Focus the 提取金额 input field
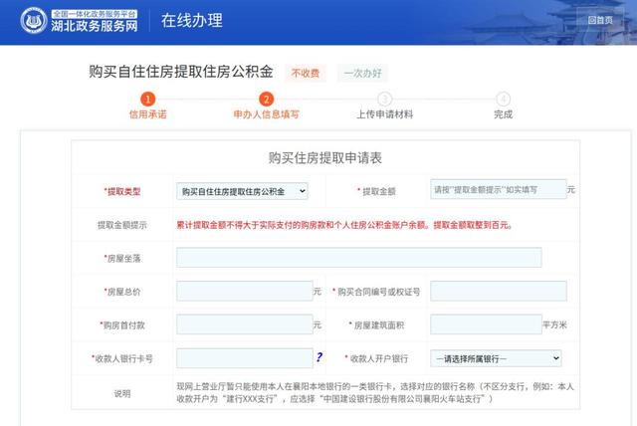 pyautogui.click(x=499, y=189)
